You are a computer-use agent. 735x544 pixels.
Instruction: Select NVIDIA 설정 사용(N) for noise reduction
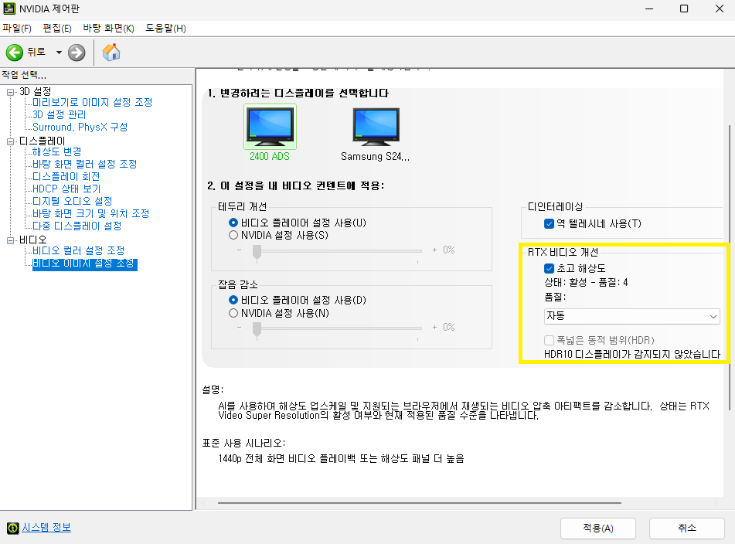[x=233, y=313]
